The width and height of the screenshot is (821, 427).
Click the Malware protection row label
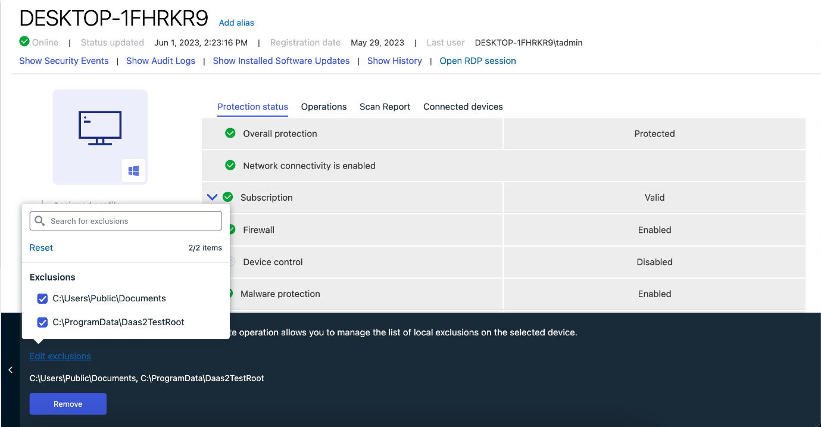(280, 294)
